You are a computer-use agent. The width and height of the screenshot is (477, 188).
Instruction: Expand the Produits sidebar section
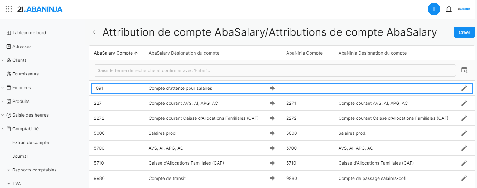[x=2, y=101]
